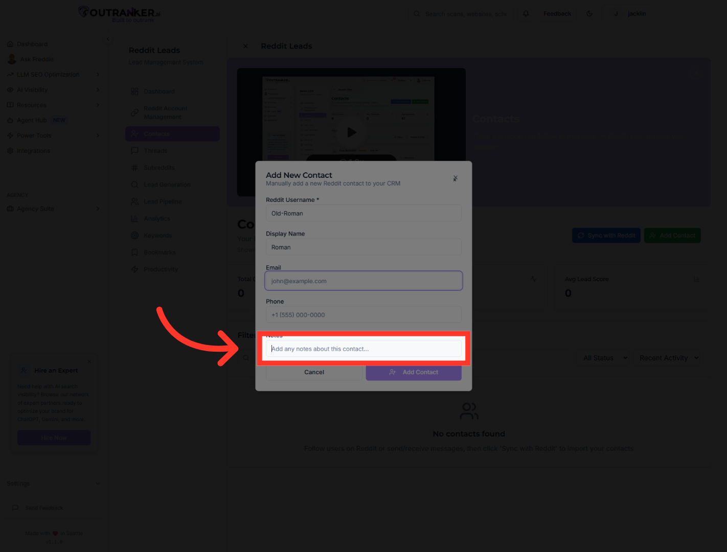Open Integrations in the sidebar
This screenshot has height=552, width=727.
pyautogui.click(x=29, y=151)
